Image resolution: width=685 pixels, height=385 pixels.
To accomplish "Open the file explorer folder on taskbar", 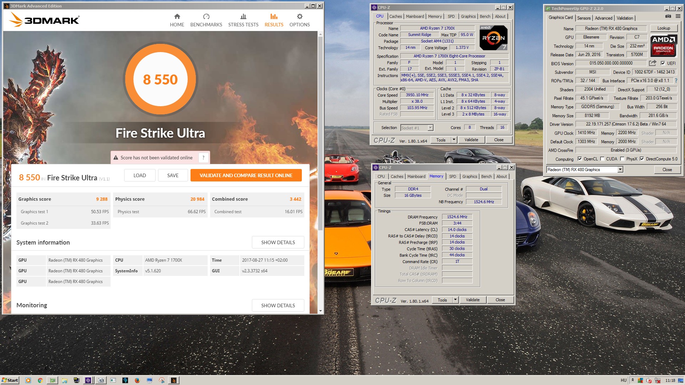I will [x=65, y=380].
